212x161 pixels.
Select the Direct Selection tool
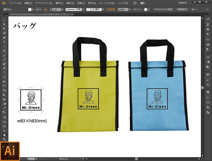coord(4,25)
